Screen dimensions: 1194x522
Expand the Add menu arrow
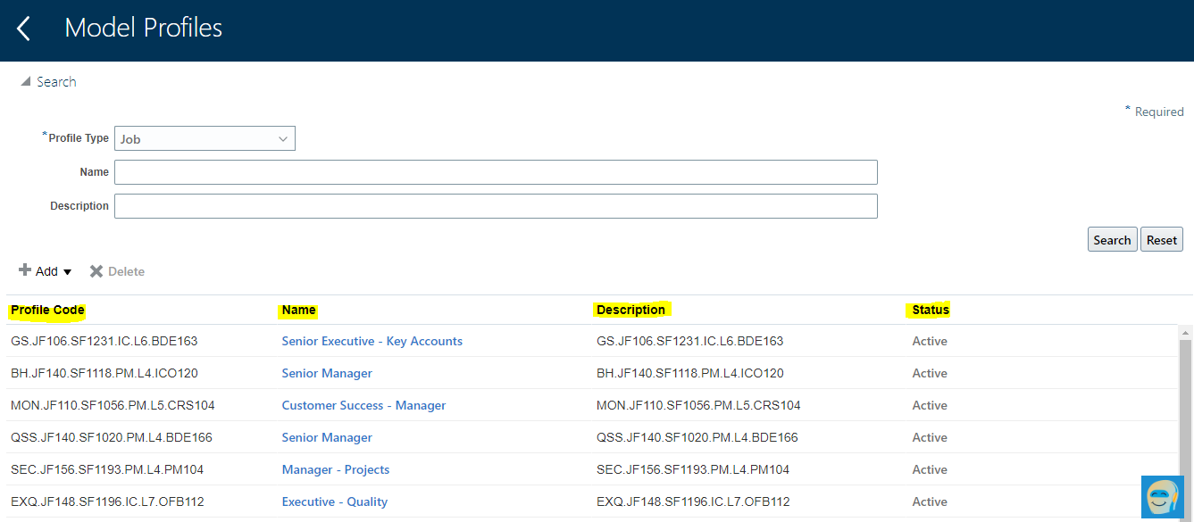[x=68, y=271]
